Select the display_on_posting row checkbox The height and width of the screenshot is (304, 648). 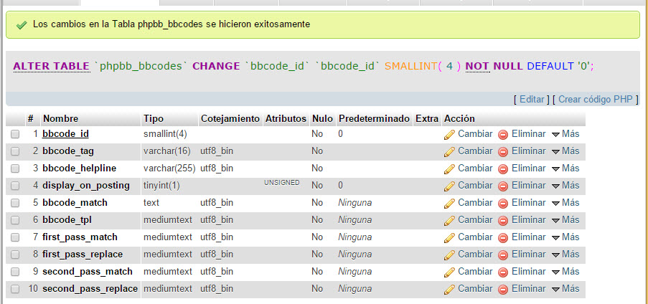tap(15, 186)
